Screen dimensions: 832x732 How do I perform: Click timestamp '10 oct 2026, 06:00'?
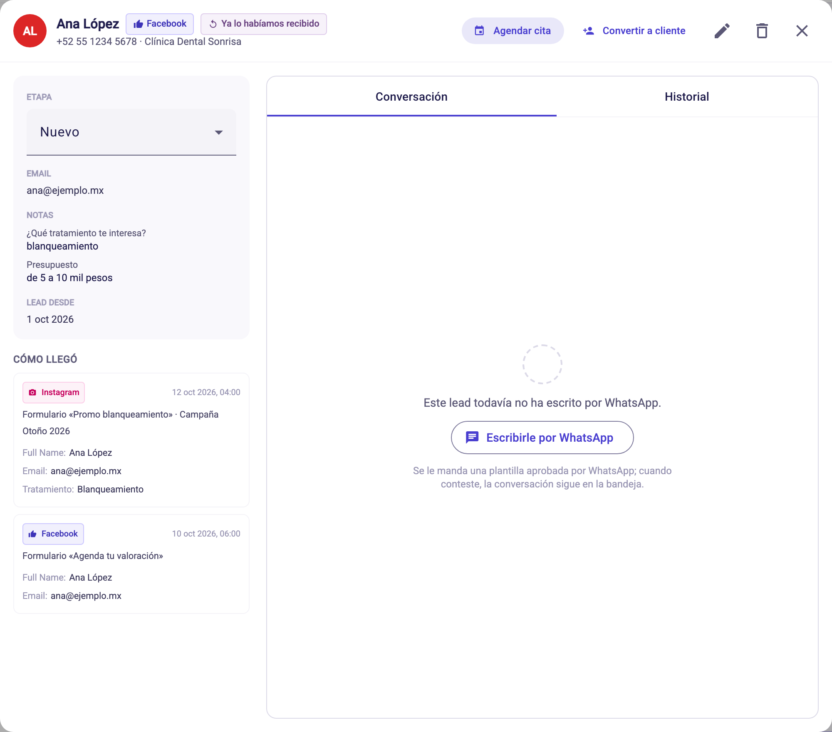point(206,534)
